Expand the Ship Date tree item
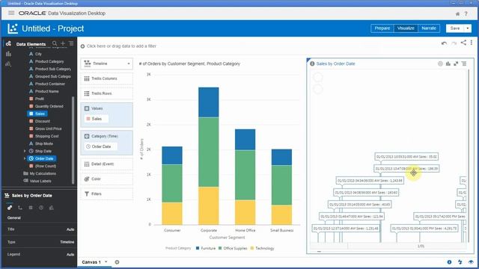This screenshot has width=479, height=269. (25, 151)
